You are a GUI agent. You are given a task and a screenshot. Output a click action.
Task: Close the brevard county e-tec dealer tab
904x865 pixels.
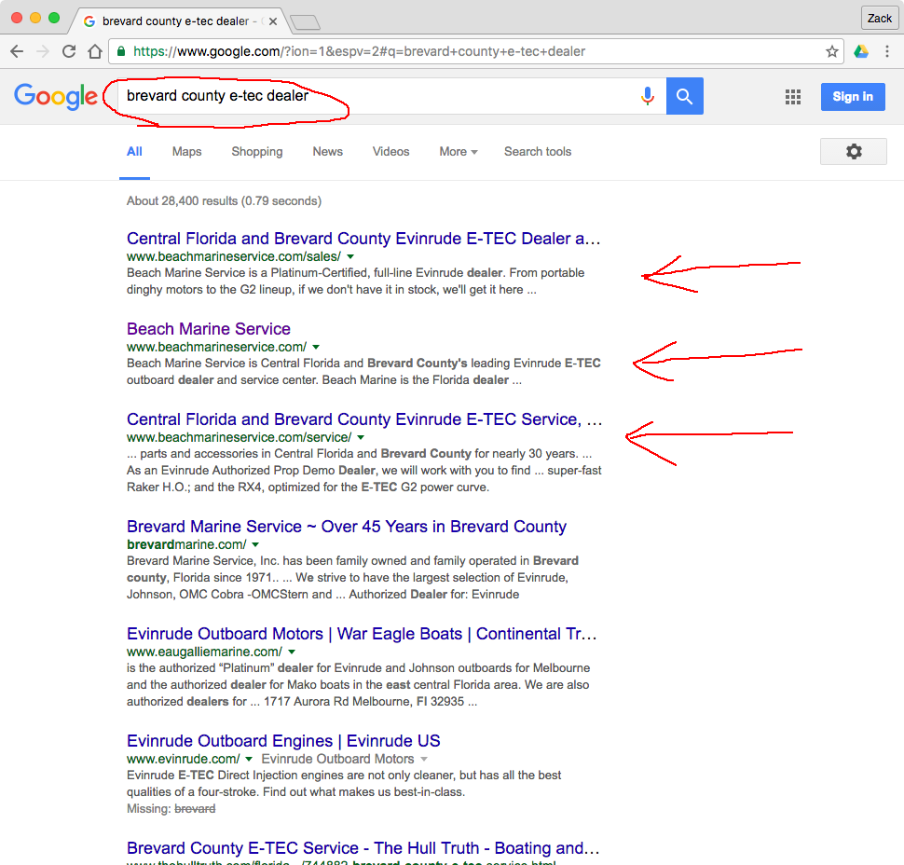273,21
